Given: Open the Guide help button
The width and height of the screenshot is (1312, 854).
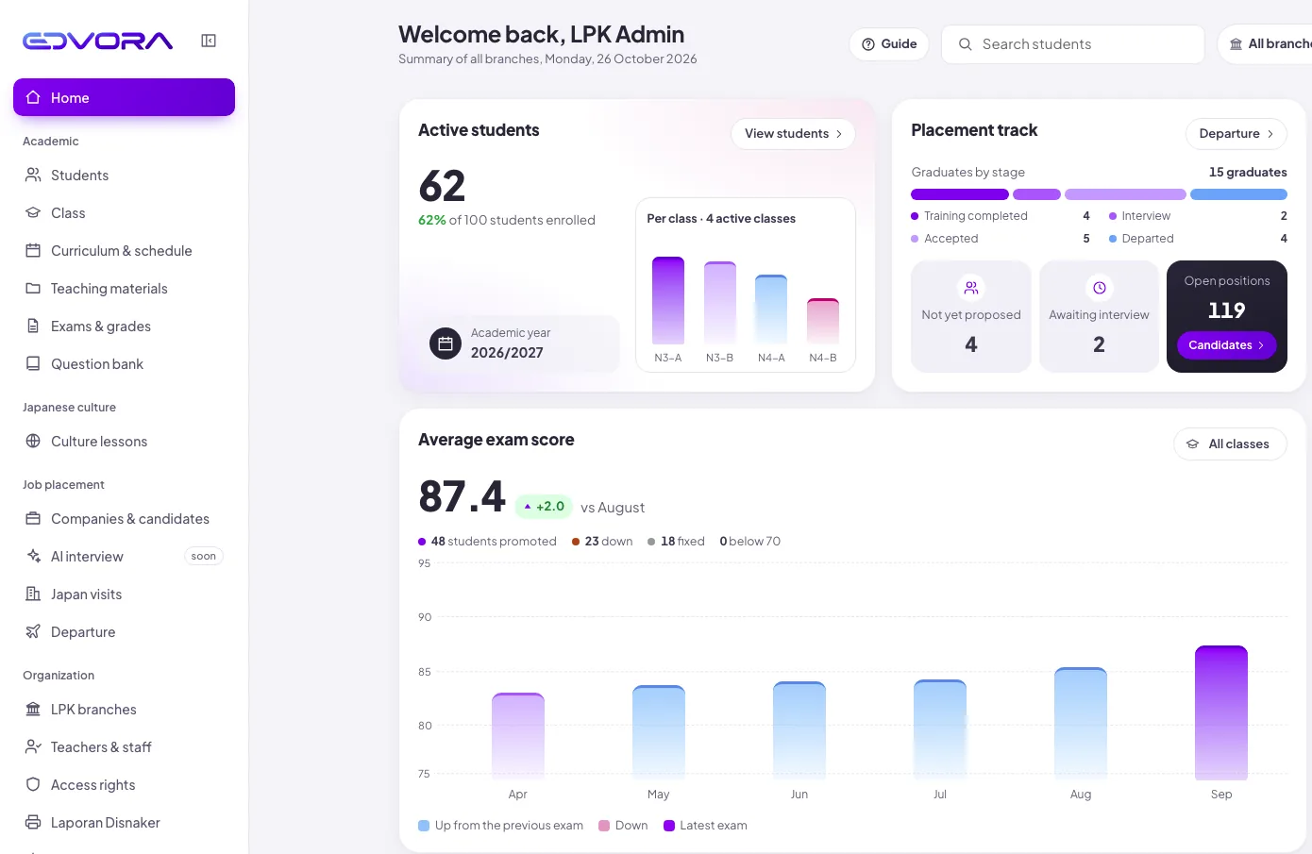Looking at the screenshot, I should pos(889,44).
